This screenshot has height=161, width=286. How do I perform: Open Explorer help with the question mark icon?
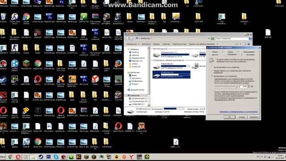pos(248,44)
